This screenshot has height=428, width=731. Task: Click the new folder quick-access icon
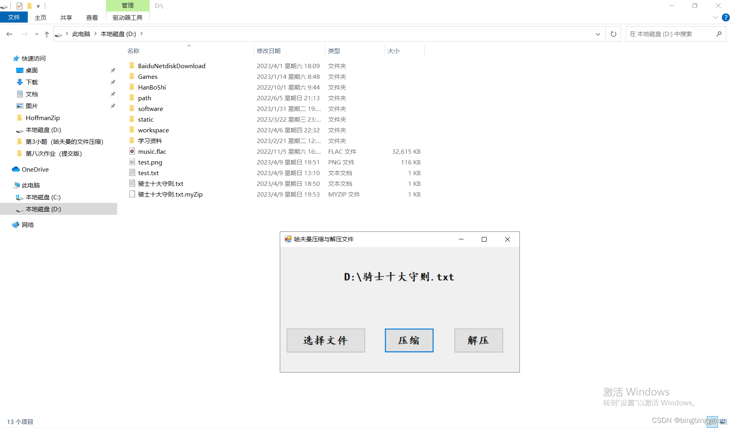coord(29,6)
